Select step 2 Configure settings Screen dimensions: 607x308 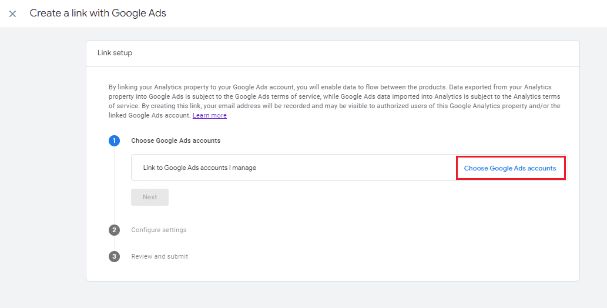(x=159, y=230)
